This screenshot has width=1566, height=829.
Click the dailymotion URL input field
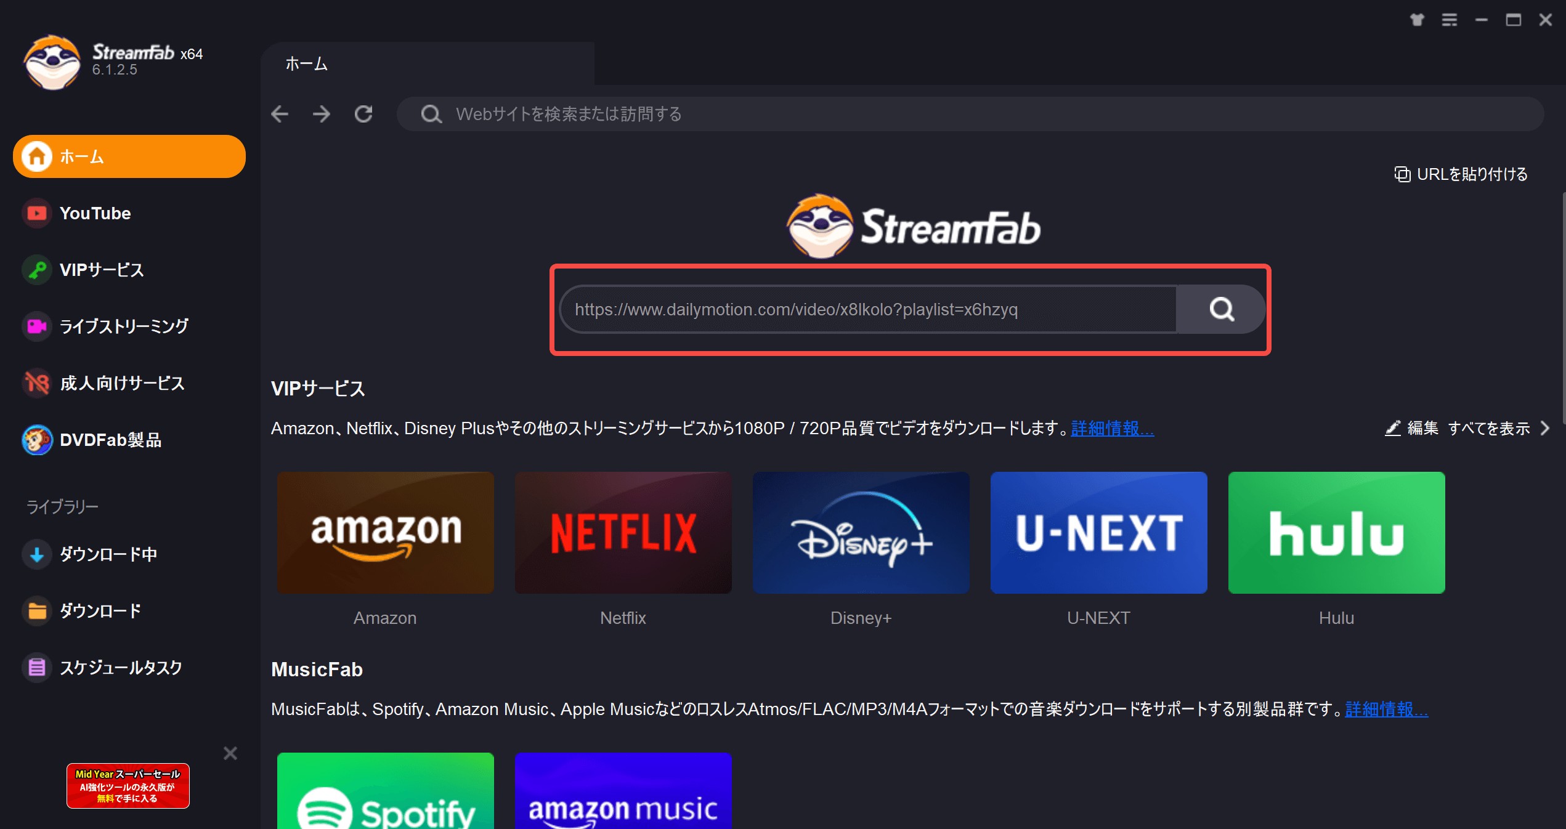pyautogui.click(x=868, y=309)
